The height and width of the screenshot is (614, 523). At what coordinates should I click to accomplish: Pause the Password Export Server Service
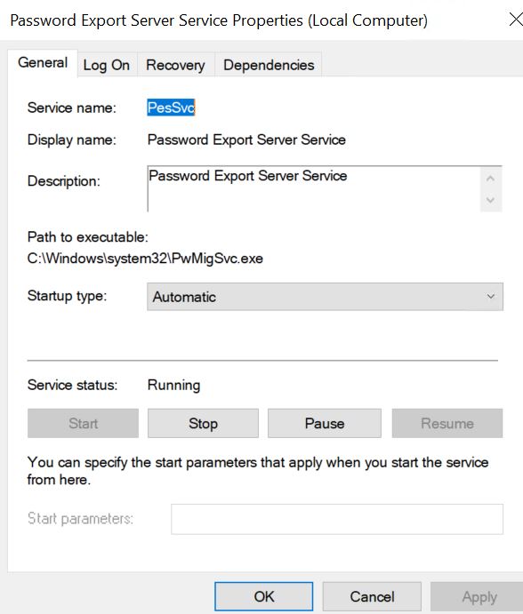point(325,423)
